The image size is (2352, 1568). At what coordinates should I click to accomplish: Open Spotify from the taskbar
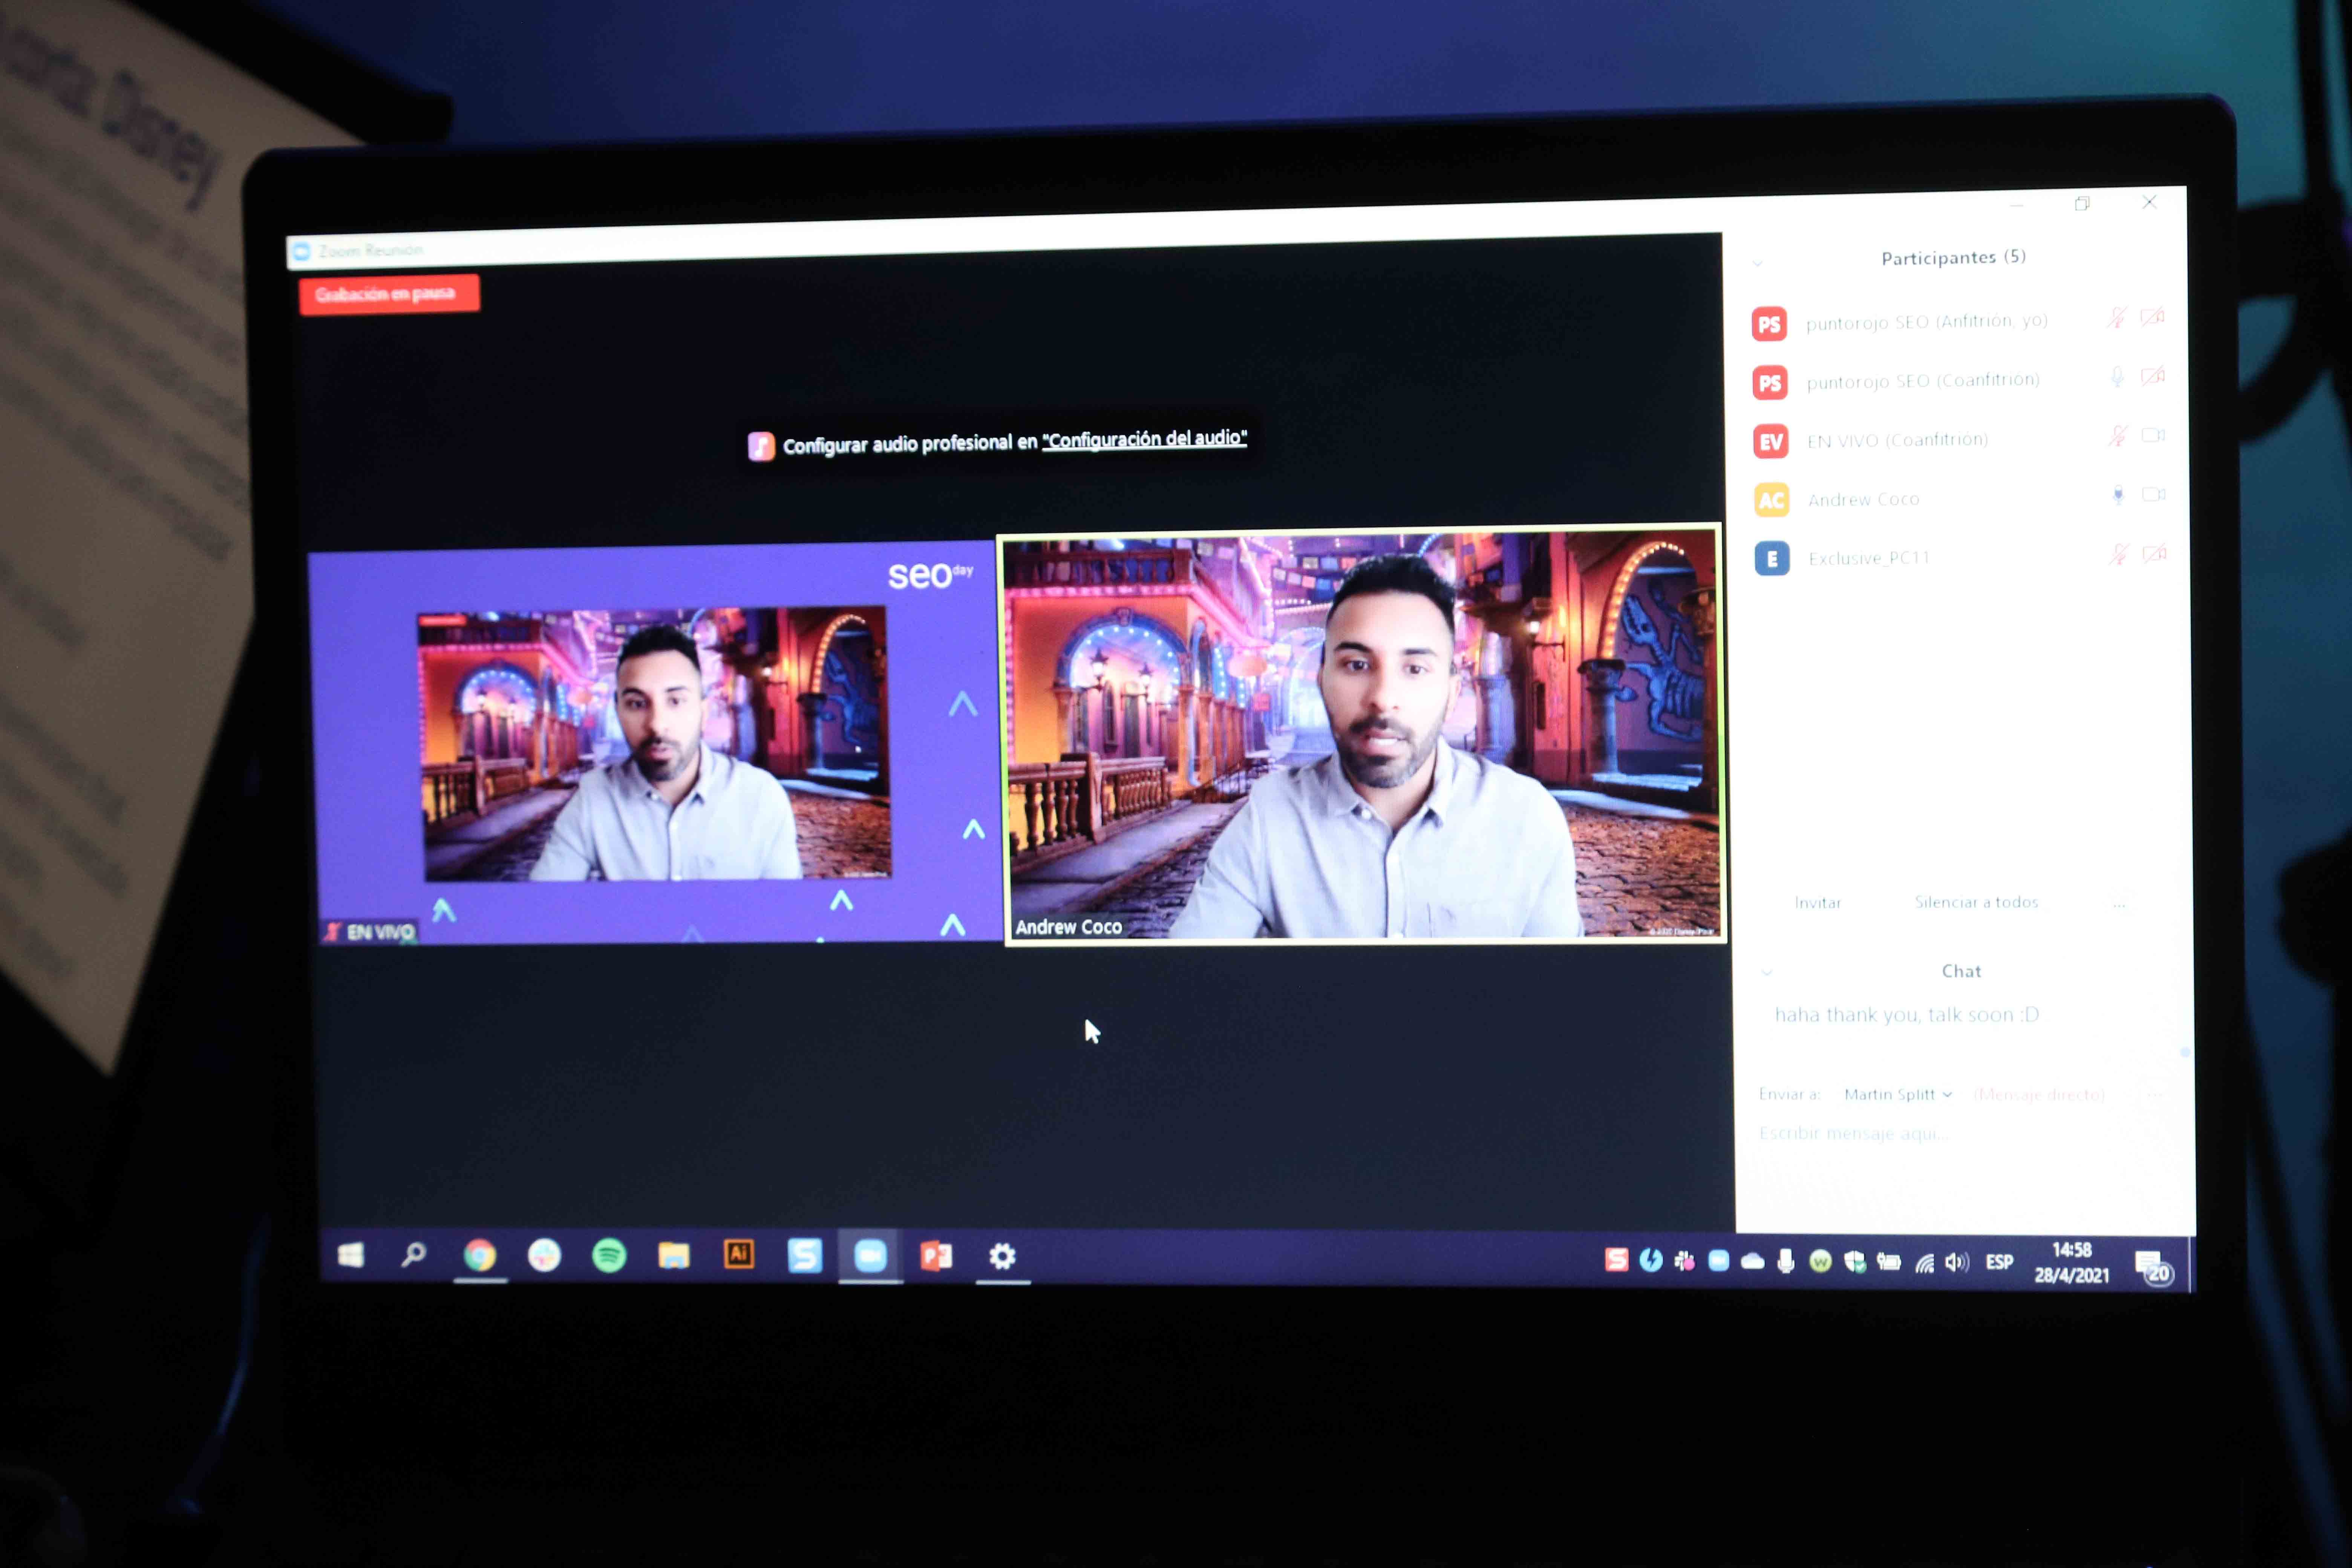click(x=609, y=1255)
